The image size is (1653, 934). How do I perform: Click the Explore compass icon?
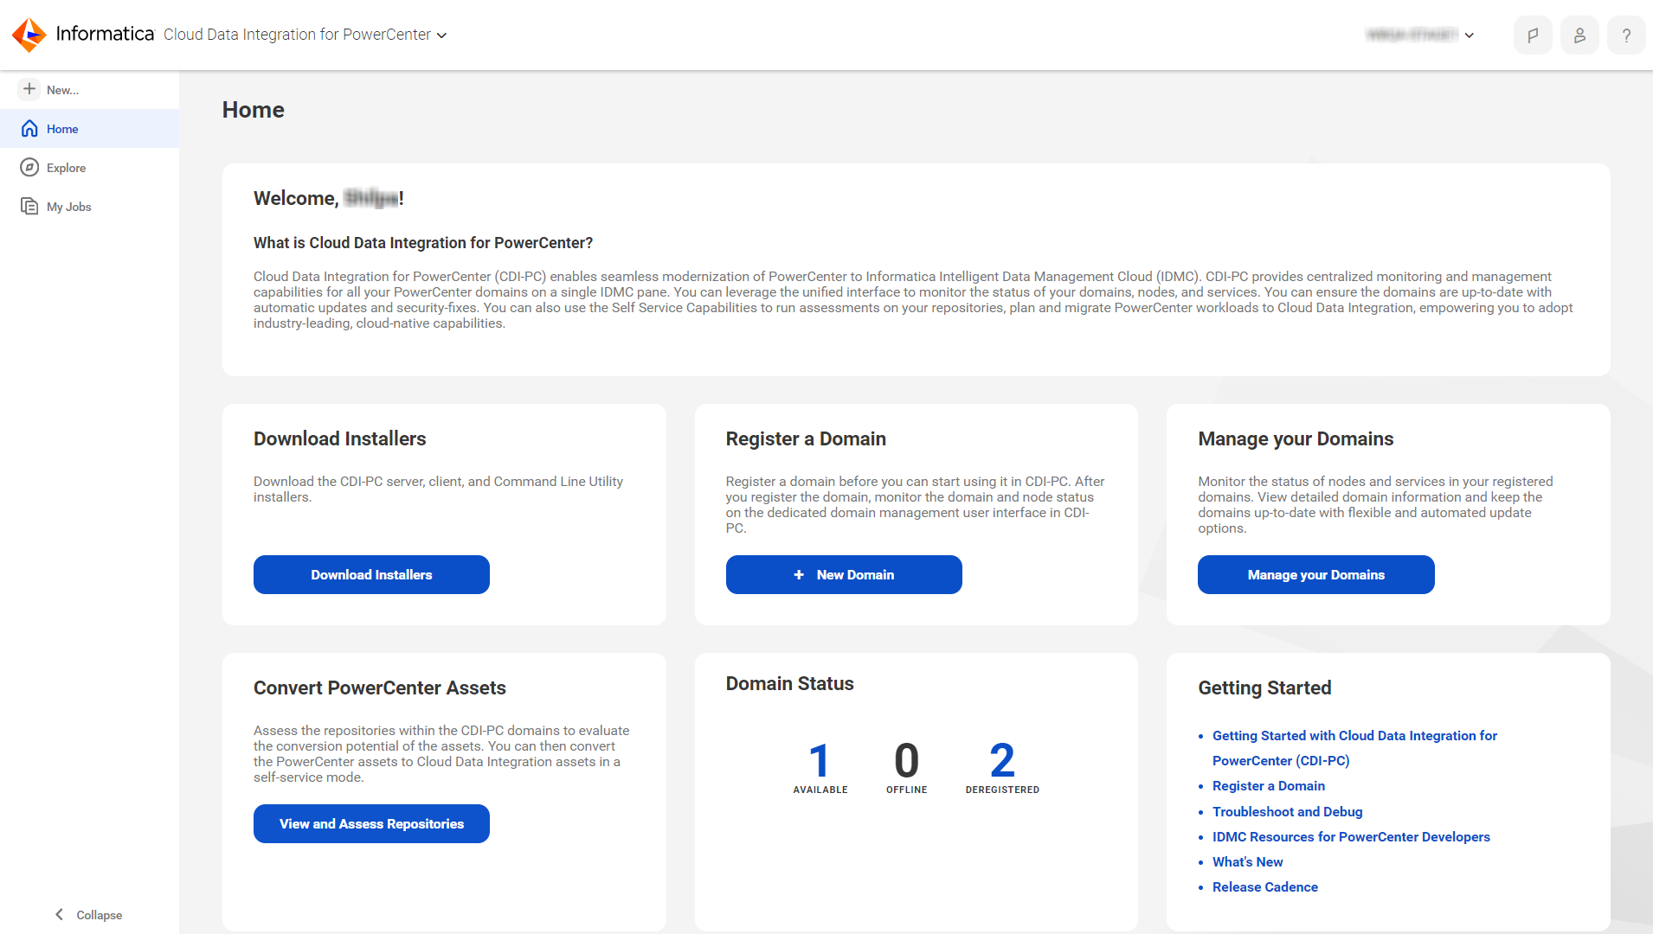pyautogui.click(x=29, y=168)
